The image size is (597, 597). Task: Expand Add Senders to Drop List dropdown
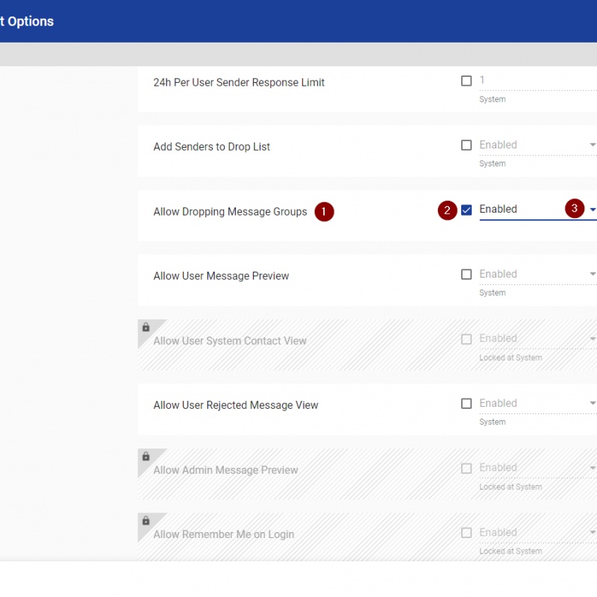pos(593,145)
